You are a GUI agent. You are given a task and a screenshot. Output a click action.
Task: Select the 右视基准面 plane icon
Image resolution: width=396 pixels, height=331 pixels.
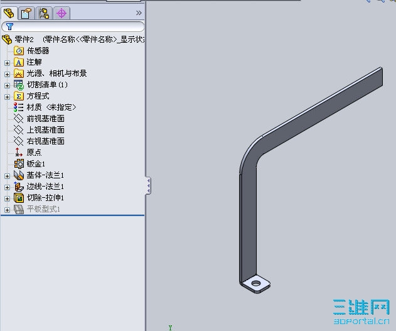pyautogui.click(x=19, y=141)
